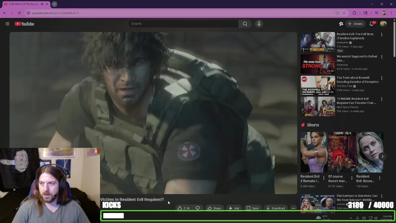Open Chrome media controls icon
Image resolution: width=396 pixels, height=223 pixels.
377,13
